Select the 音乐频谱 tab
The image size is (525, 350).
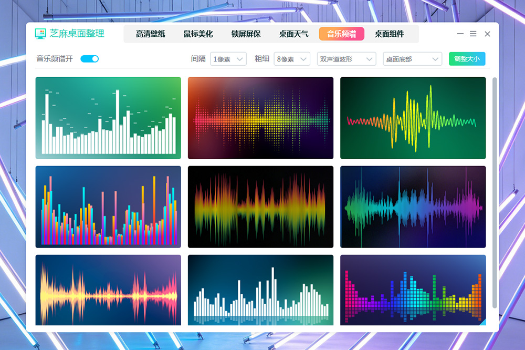point(342,34)
